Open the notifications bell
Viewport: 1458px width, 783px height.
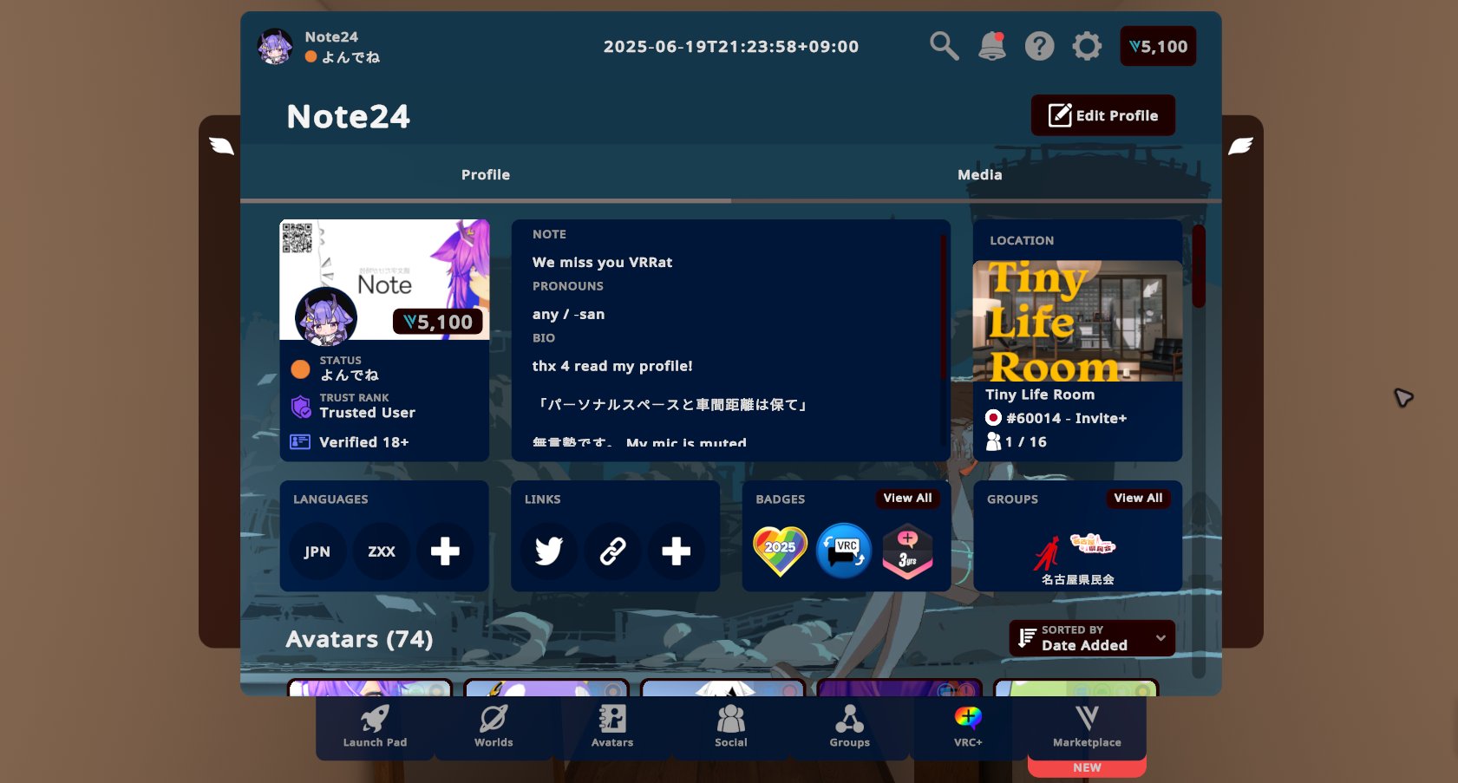click(x=991, y=46)
